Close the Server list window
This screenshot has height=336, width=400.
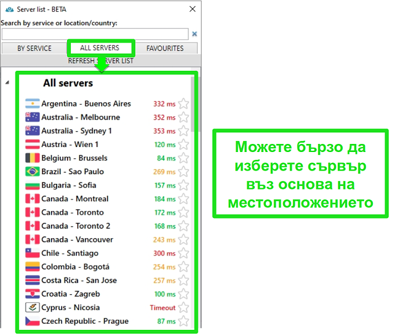tap(193, 9)
